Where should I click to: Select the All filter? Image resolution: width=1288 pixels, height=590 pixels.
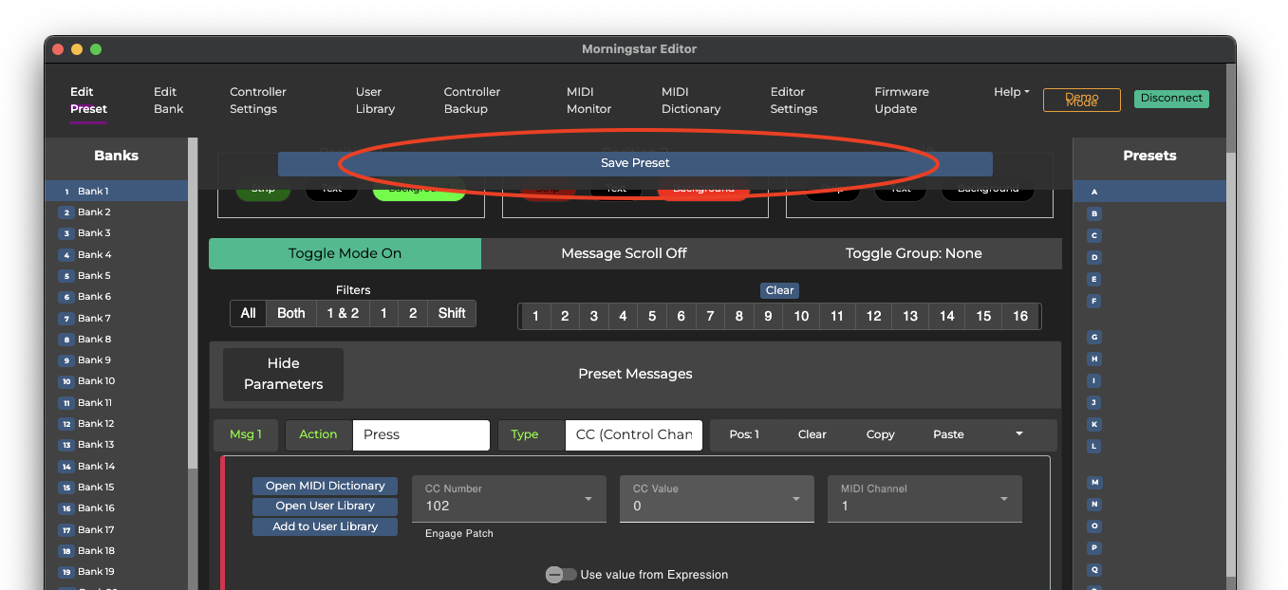coord(248,313)
